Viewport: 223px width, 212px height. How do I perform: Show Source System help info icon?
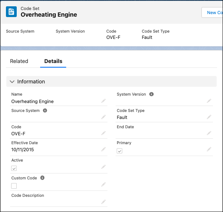[45, 111]
